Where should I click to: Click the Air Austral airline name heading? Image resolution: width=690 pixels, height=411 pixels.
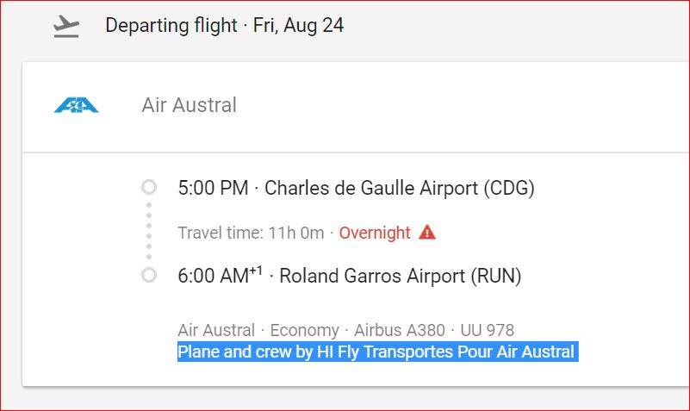(x=189, y=106)
